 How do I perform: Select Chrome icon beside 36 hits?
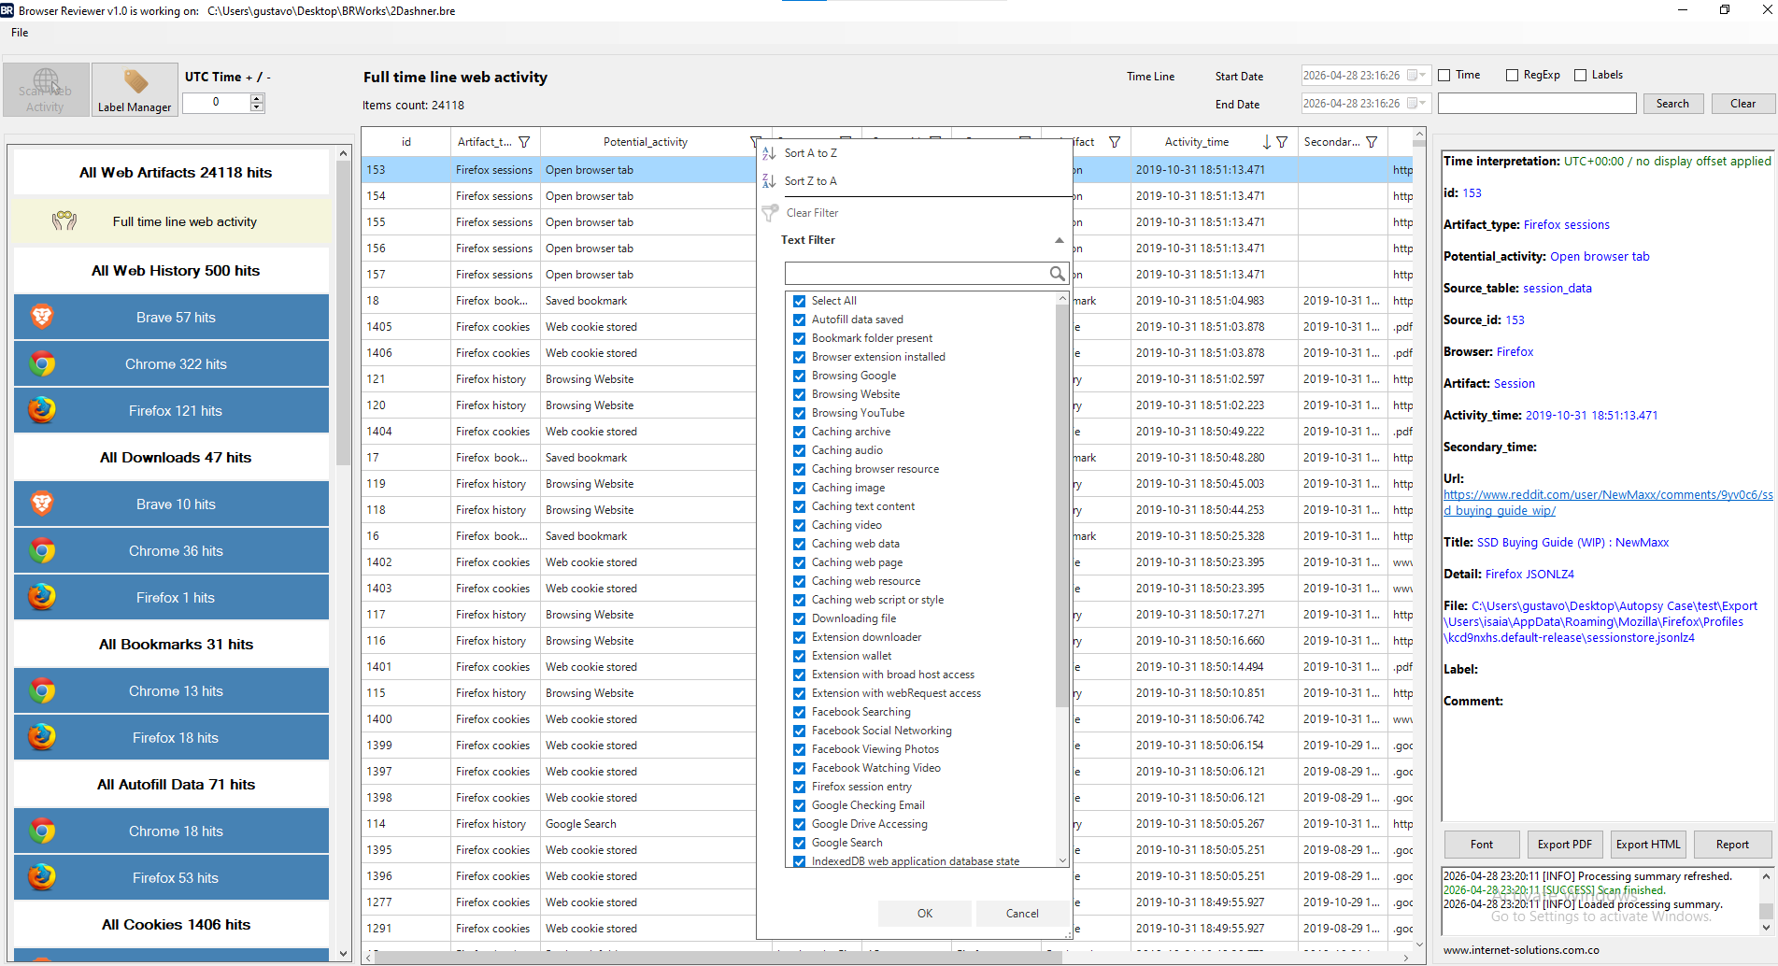tap(42, 550)
